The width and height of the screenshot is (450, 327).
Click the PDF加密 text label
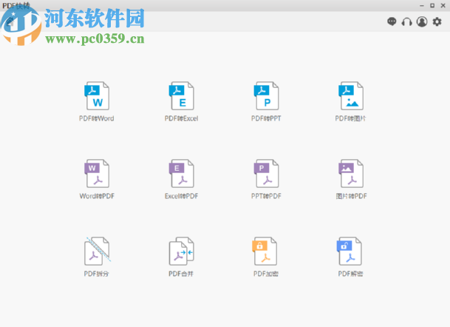click(266, 274)
